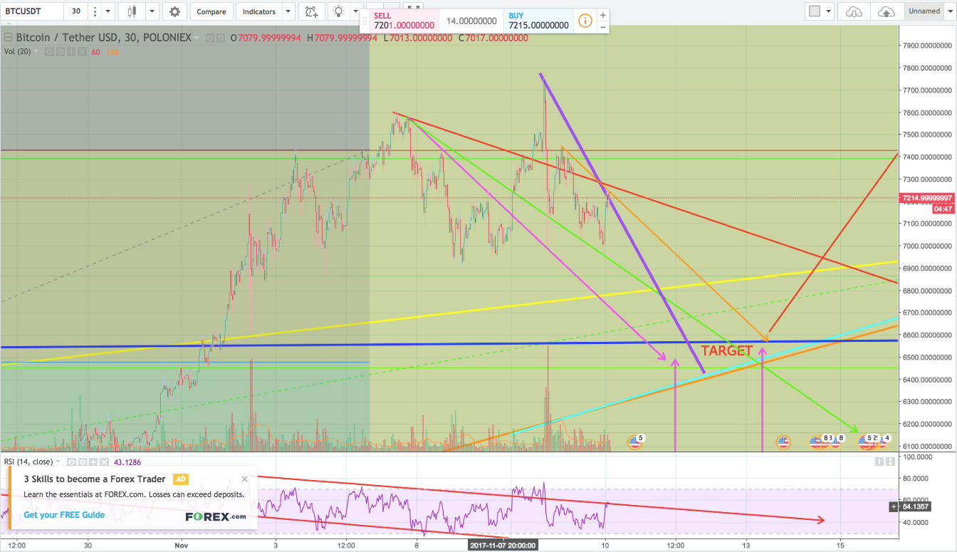Open chart settings gear in top toolbar

coord(174,11)
